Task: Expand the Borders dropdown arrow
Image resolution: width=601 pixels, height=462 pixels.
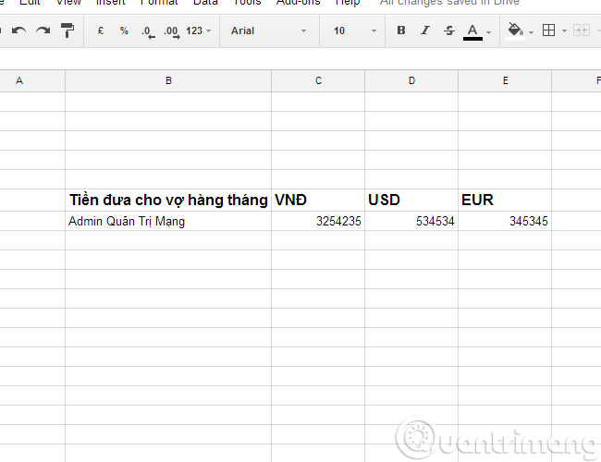Action: pos(564,30)
